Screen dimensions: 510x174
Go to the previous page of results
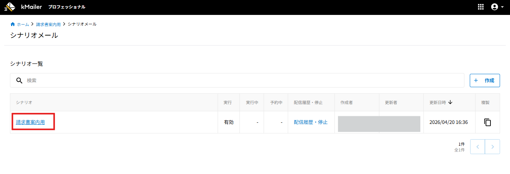477,146
